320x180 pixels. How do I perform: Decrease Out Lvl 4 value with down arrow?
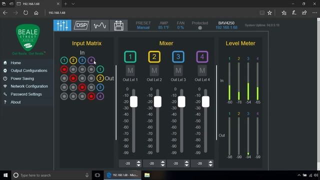point(210,165)
